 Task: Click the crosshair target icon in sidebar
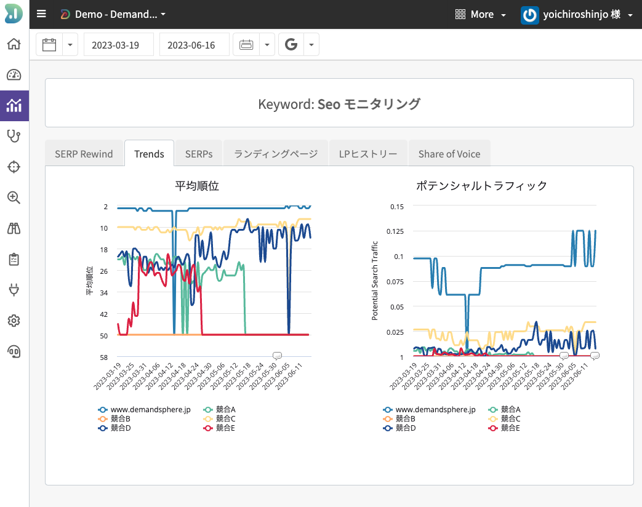[x=14, y=167]
